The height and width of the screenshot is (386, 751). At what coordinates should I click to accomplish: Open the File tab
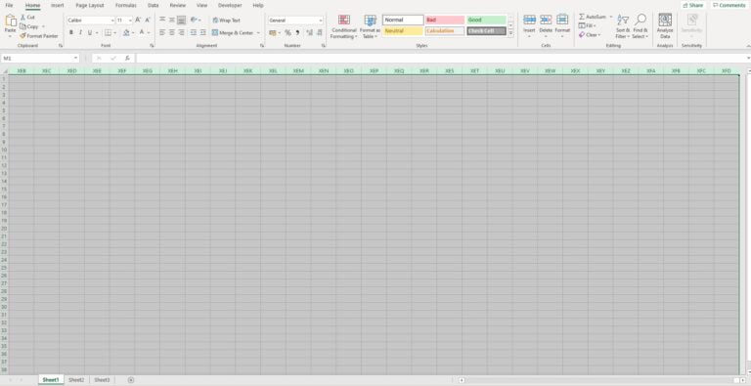[x=9, y=5]
